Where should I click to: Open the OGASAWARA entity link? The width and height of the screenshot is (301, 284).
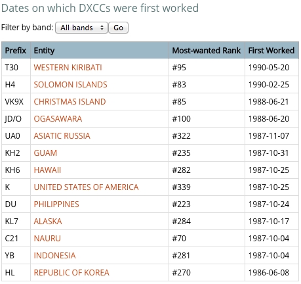(x=58, y=119)
